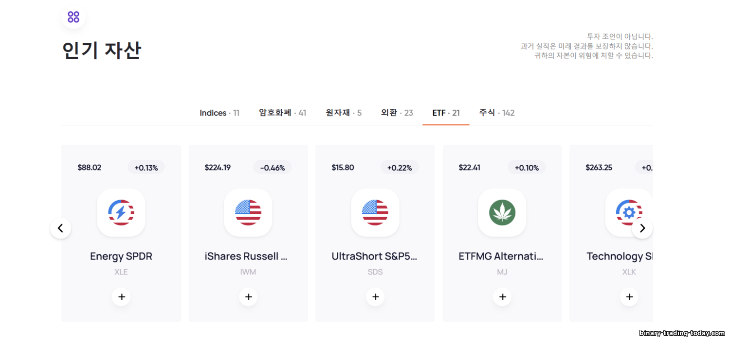This screenshot has height=342, width=730.
Task: Open the 암호화폐 tab
Action: 282,113
